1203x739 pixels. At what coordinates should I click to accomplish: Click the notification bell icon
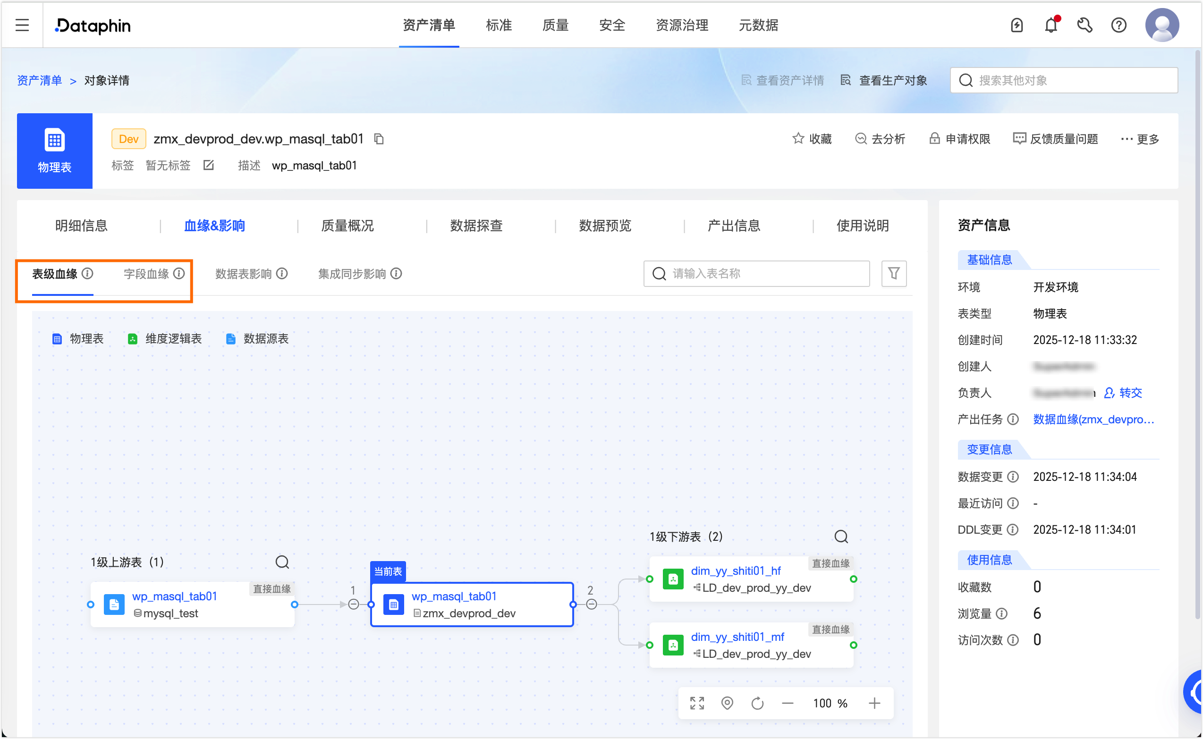[1051, 25]
